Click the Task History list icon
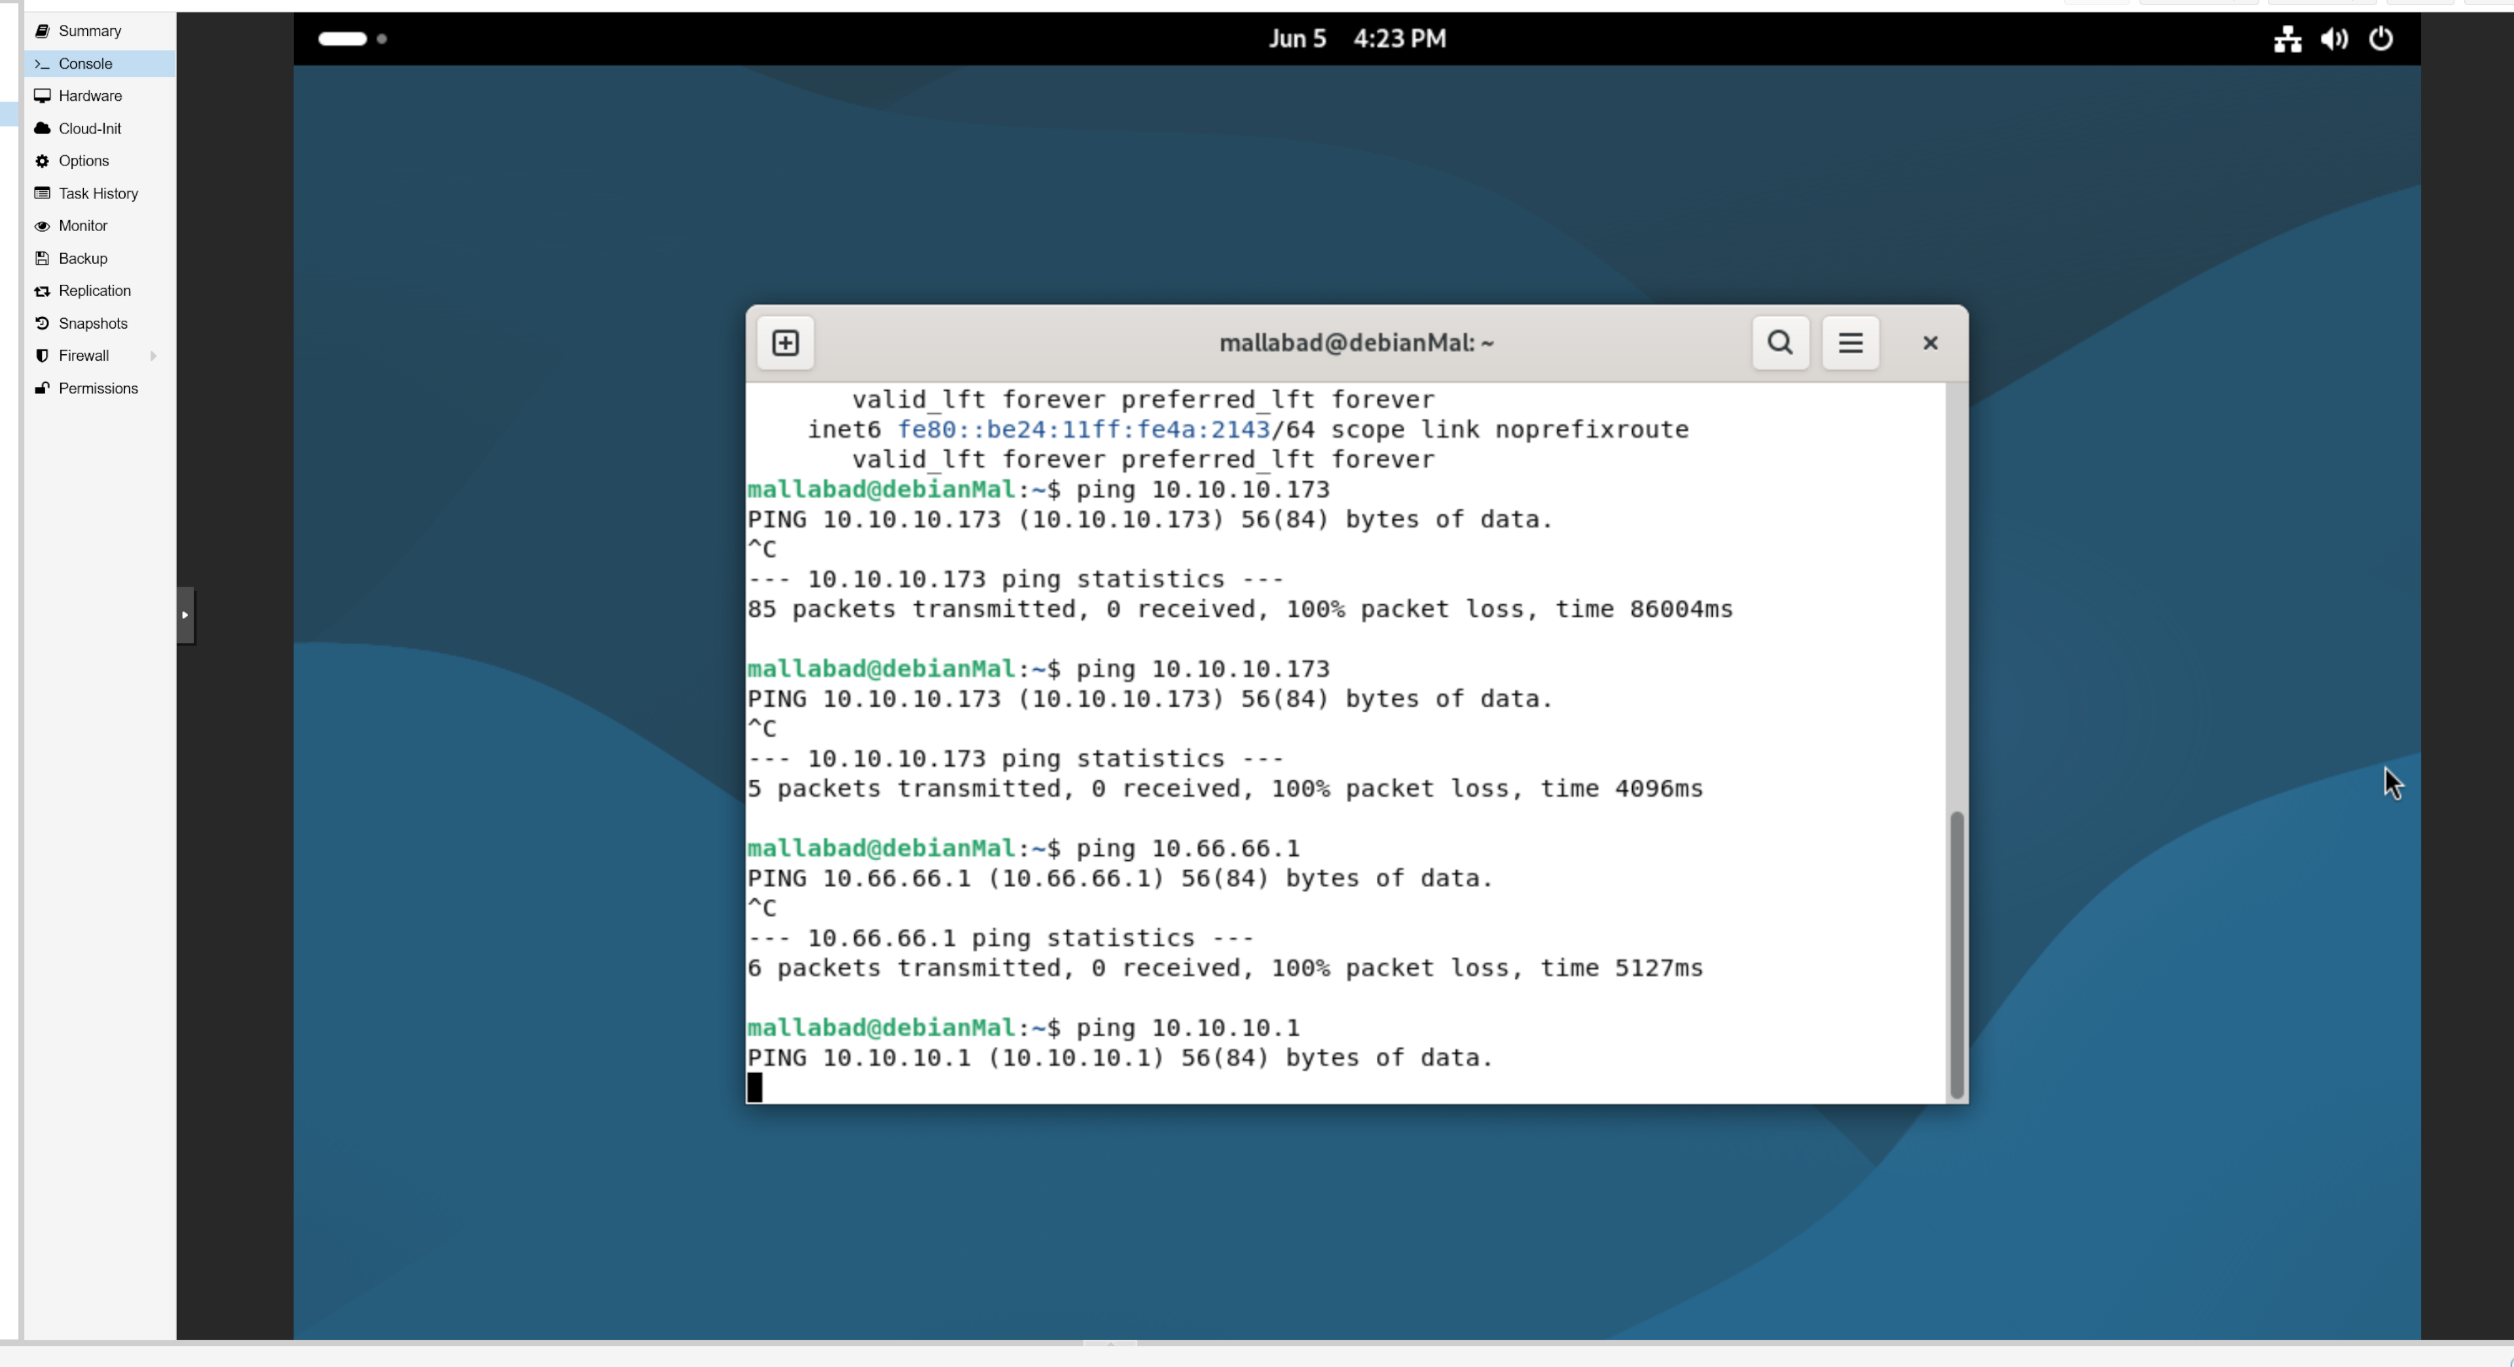The width and height of the screenshot is (2514, 1367). (x=42, y=193)
